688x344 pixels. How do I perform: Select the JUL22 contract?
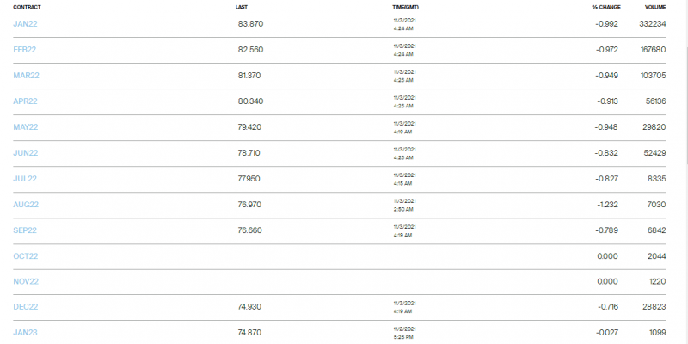coord(25,179)
